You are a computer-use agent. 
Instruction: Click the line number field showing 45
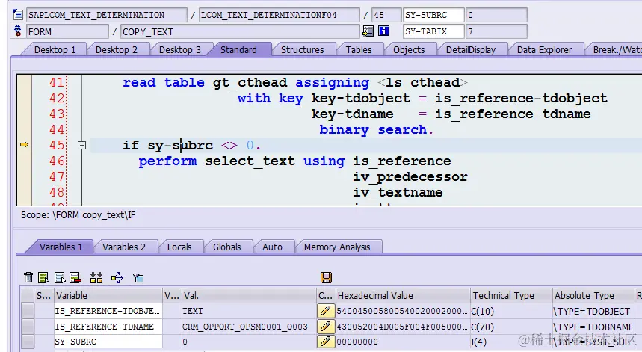pos(386,15)
